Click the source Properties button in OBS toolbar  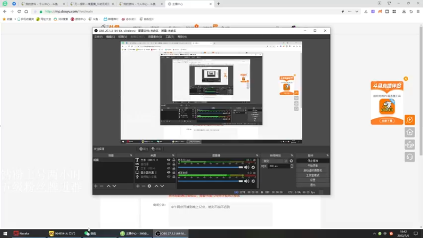(x=143, y=149)
